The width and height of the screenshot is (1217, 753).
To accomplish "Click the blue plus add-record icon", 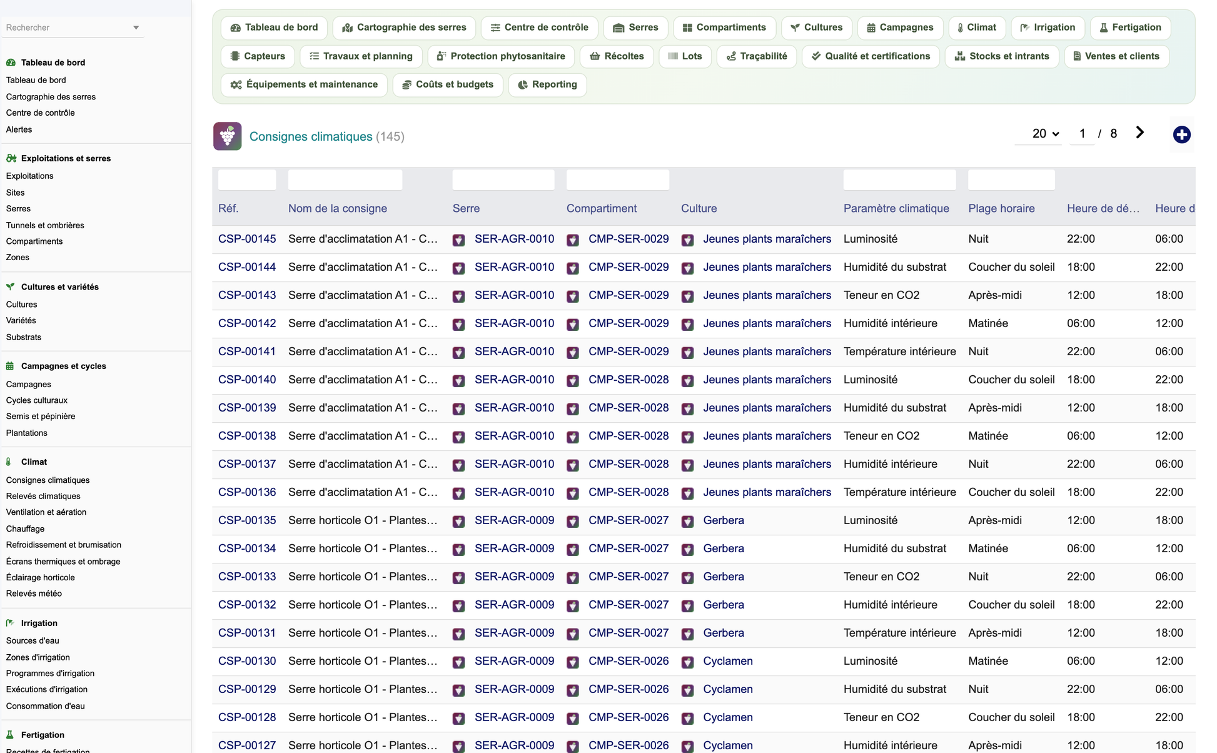I will [x=1181, y=134].
